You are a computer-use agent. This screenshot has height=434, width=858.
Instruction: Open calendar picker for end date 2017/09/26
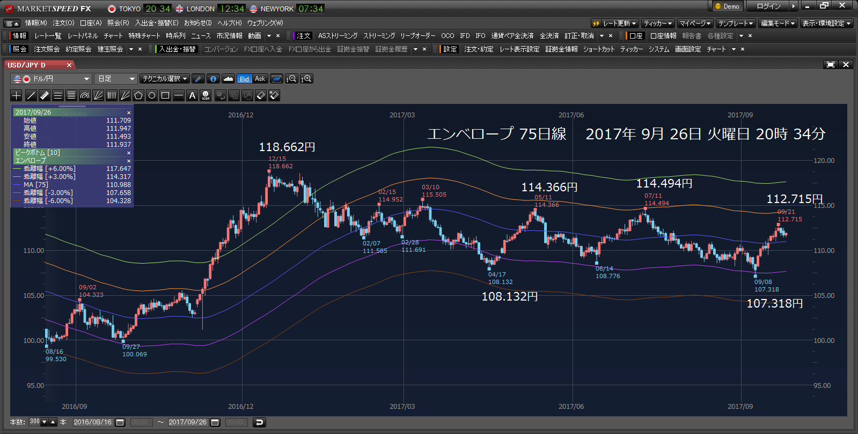pyautogui.click(x=215, y=422)
